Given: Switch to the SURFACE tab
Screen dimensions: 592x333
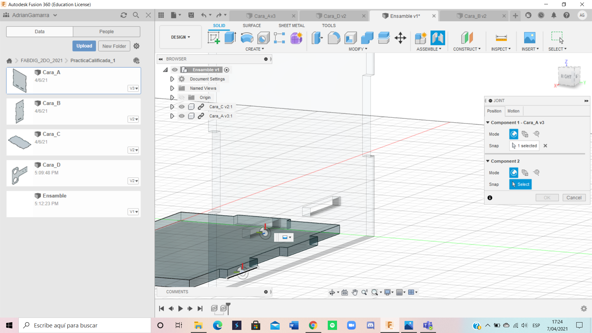Looking at the screenshot, I should tap(252, 26).
